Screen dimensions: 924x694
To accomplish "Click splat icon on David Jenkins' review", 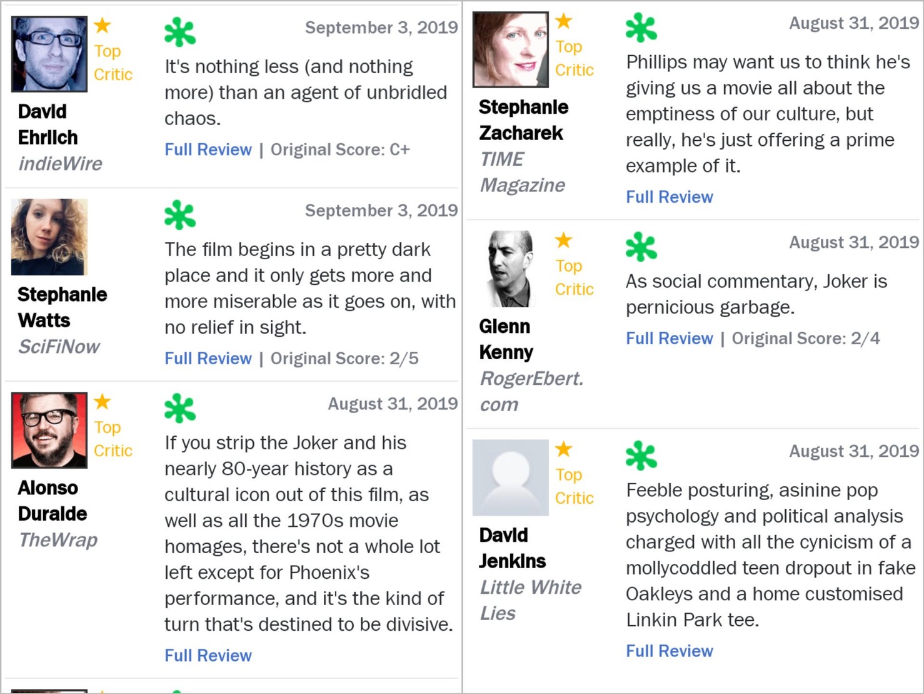I will [641, 456].
